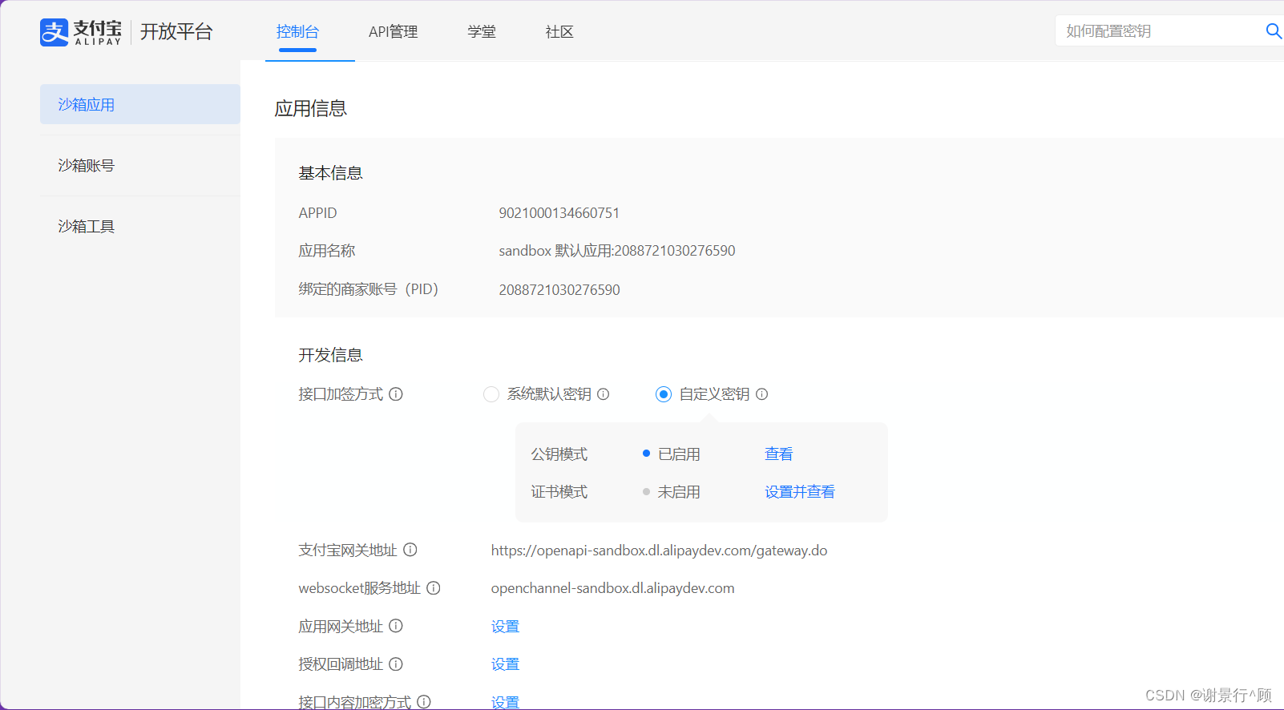This screenshot has height=710, width=1284.
Task: Select the 系统默认密钥 radio button
Action: click(491, 394)
